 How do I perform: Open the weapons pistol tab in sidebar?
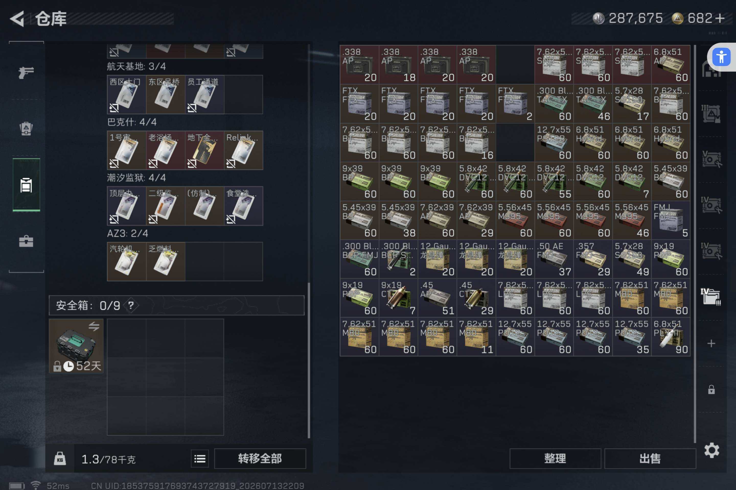pyautogui.click(x=26, y=73)
